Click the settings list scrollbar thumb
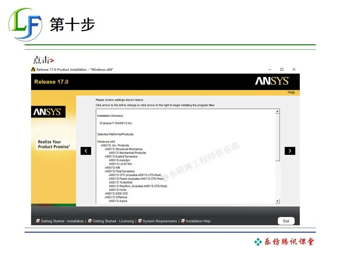Image resolution: width=343 pixels, height=257 pixels. (x=277, y=137)
